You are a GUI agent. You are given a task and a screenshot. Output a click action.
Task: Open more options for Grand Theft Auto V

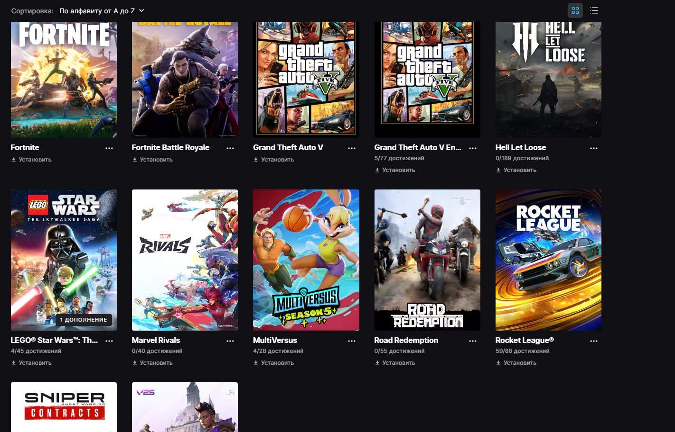click(x=352, y=148)
